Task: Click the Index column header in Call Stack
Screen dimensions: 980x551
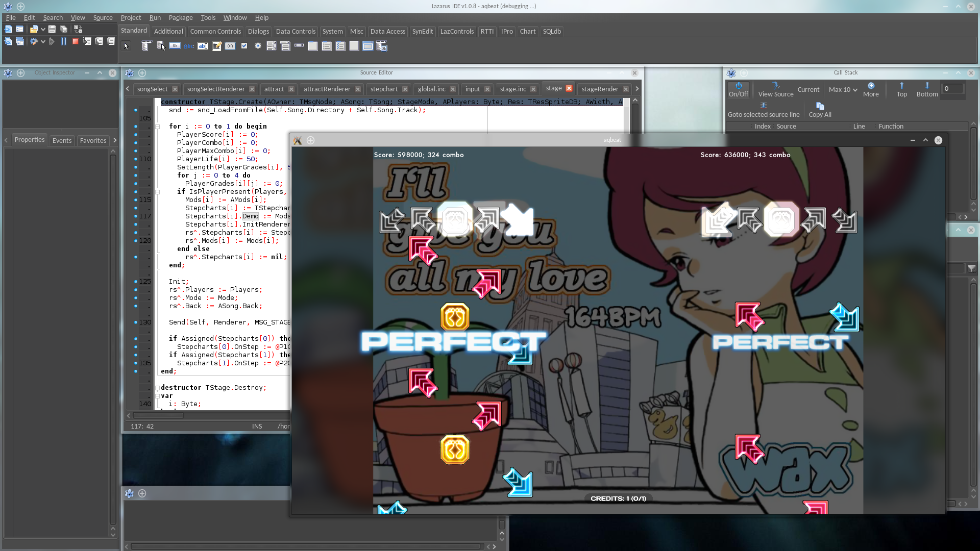Action: (763, 126)
